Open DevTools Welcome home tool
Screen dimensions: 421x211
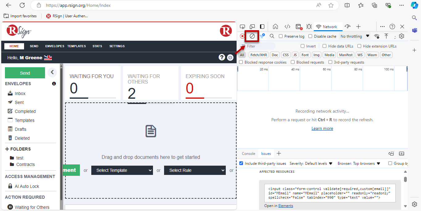(275, 27)
